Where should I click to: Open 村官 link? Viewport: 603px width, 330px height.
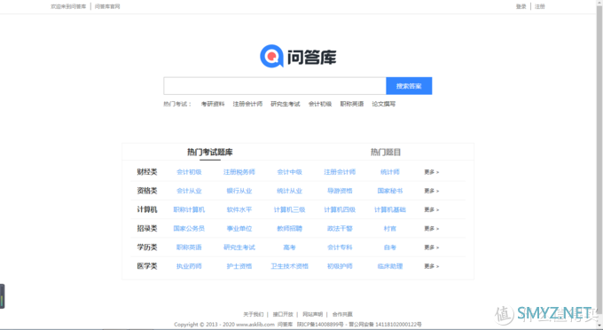click(390, 229)
